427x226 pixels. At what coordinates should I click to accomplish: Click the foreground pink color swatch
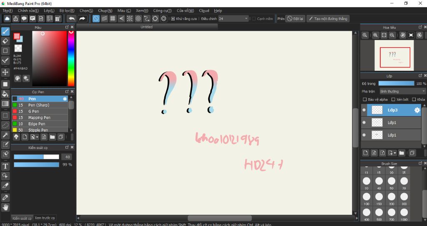click(17, 36)
